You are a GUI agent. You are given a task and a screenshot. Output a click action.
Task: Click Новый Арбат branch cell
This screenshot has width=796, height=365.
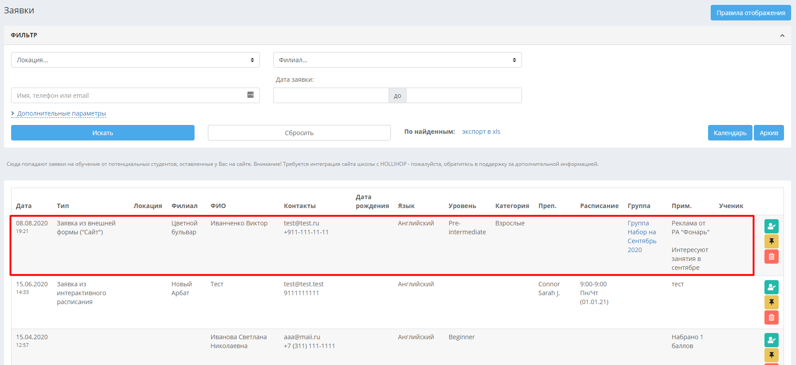point(182,289)
